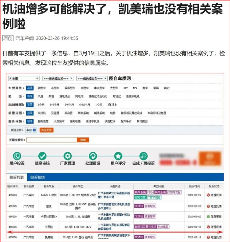The image size is (230, 242).
Task: Filter quality issues by 转向系统
Action: [x=83, y=113]
